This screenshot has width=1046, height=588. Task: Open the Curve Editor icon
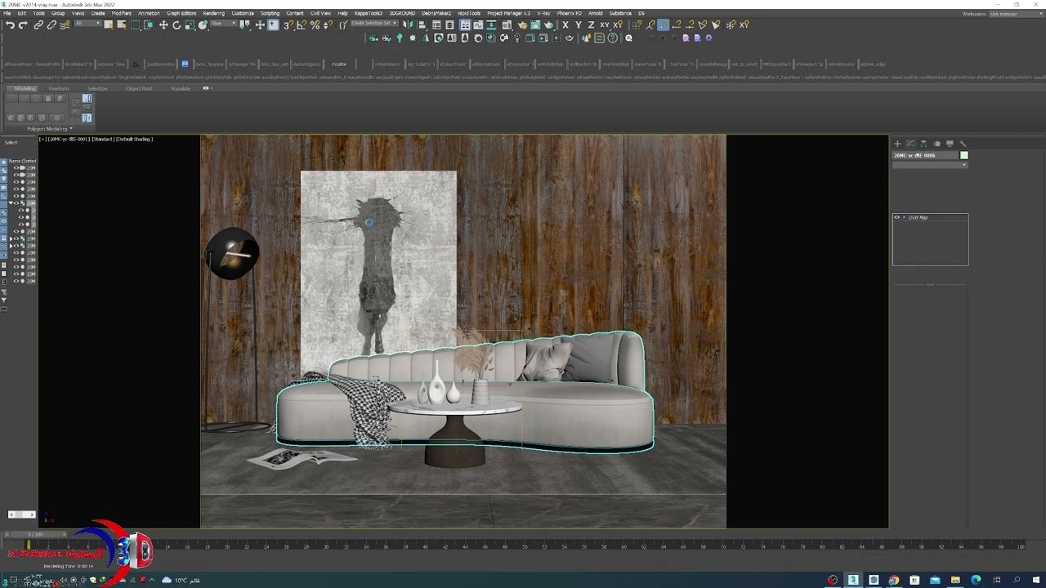pos(478,24)
